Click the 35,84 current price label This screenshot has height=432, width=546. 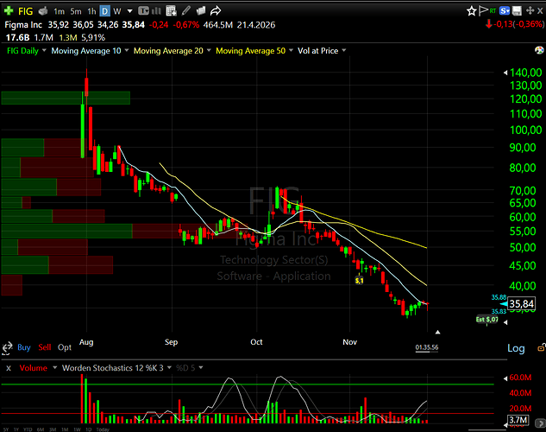(521, 304)
